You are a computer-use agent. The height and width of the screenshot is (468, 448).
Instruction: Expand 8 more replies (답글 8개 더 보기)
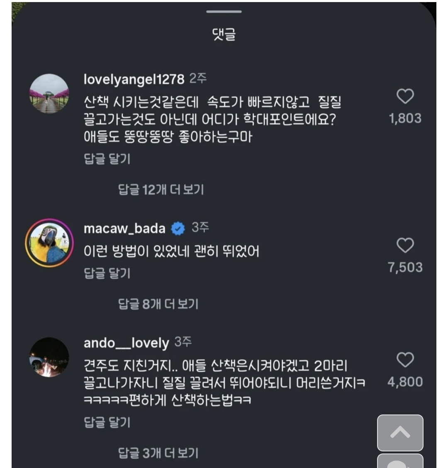[158, 304]
